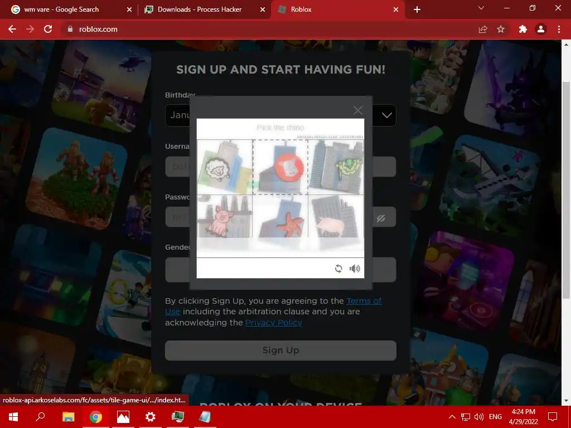This screenshot has height=428, width=571.
Task: Open Windows taskbar search
Action: pyautogui.click(x=40, y=416)
